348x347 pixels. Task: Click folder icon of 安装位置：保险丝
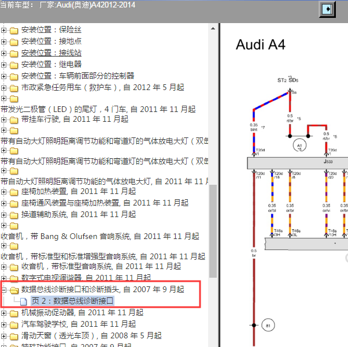[14, 31]
